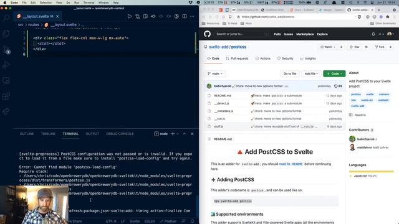The height and width of the screenshot is (224, 399).
Task: Open the Watch dropdown on the repo
Action: point(328,47)
